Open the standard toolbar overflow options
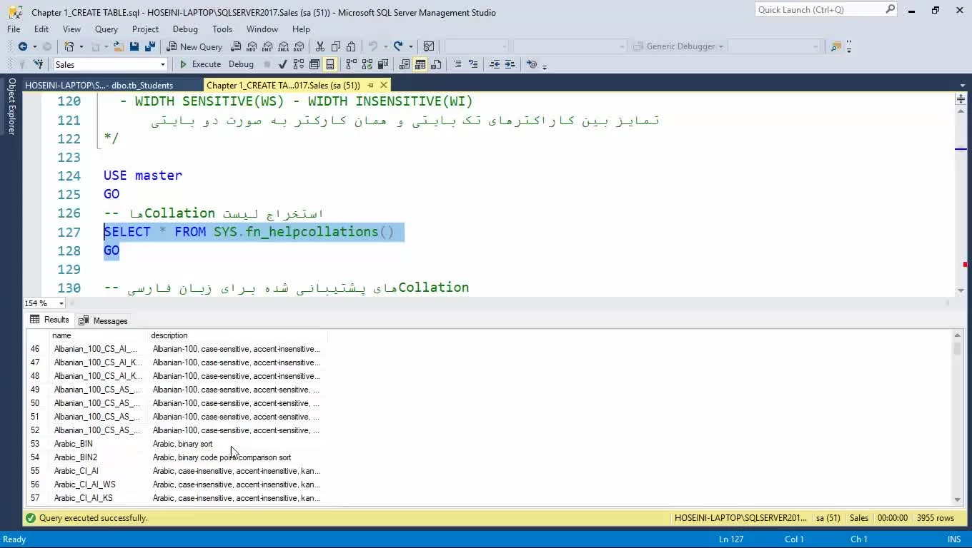 pyautogui.click(x=849, y=47)
